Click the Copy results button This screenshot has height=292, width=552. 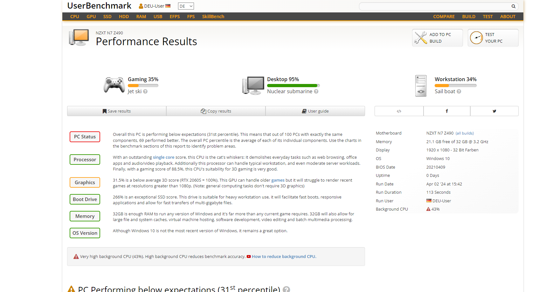[216, 111]
